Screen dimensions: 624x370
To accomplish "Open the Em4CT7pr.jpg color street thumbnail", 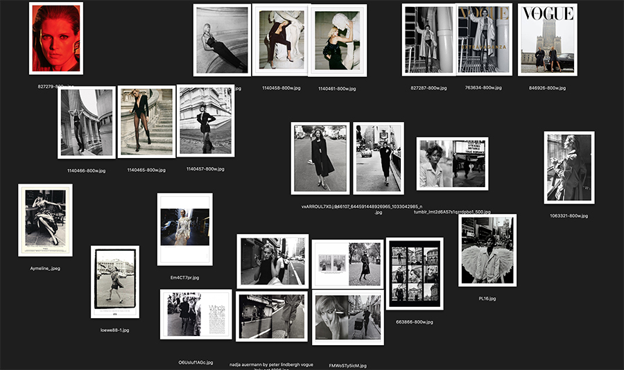I will pyautogui.click(x=184, y=229).
